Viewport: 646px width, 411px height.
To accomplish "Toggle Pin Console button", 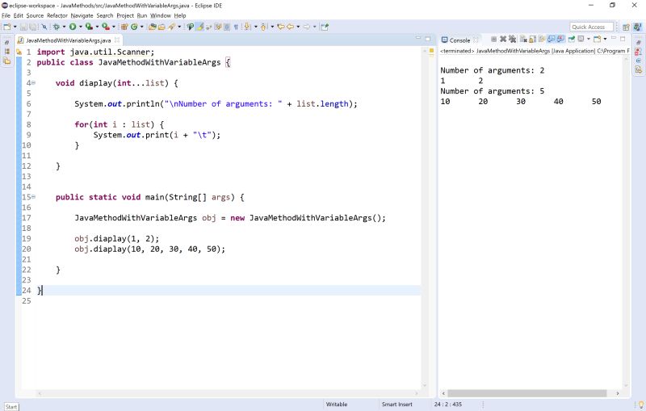I will click(x=572, y=39).
